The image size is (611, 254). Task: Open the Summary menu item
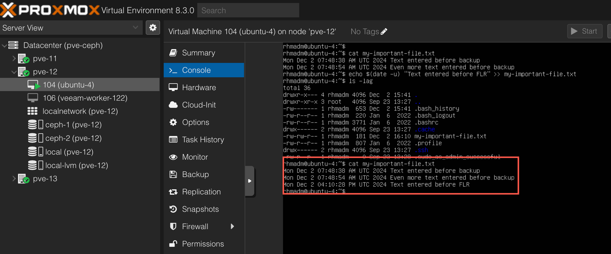pyautogui.click(x=204, y=53)
